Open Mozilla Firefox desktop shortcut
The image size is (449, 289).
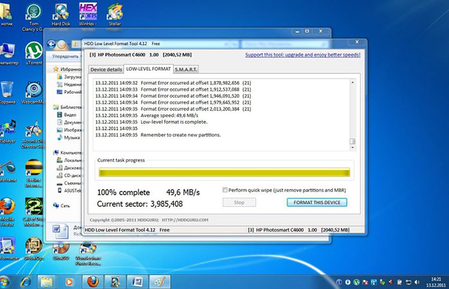coord(7,211)
